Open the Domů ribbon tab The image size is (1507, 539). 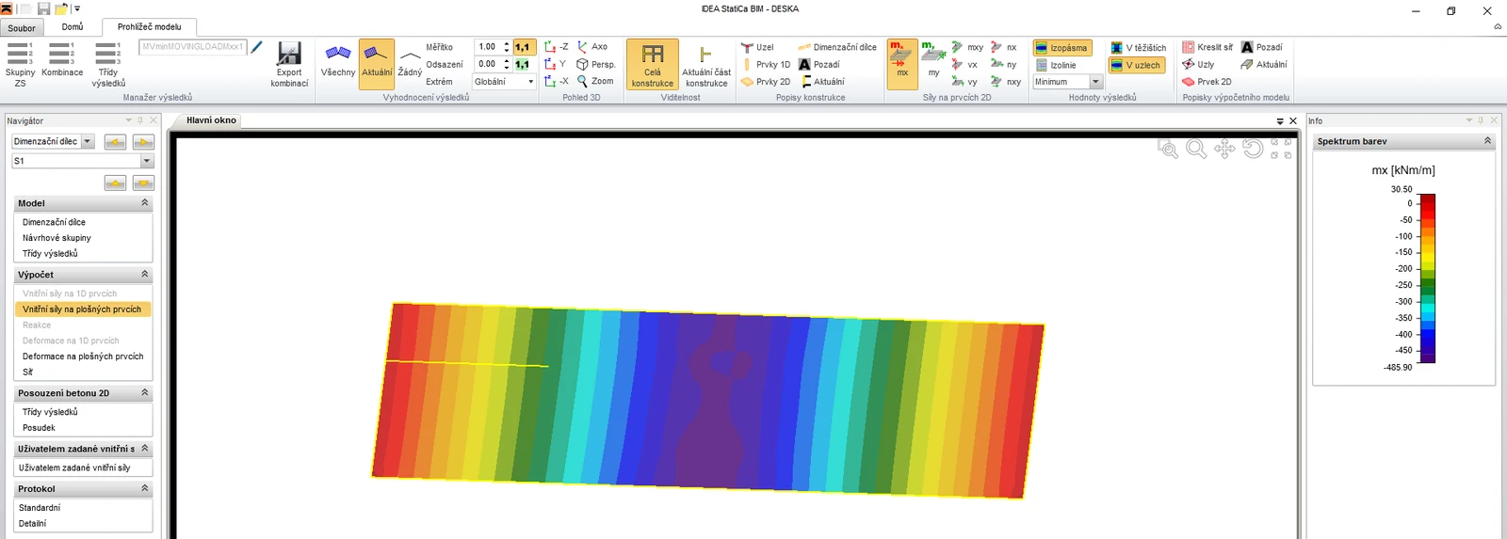[73, 27]
